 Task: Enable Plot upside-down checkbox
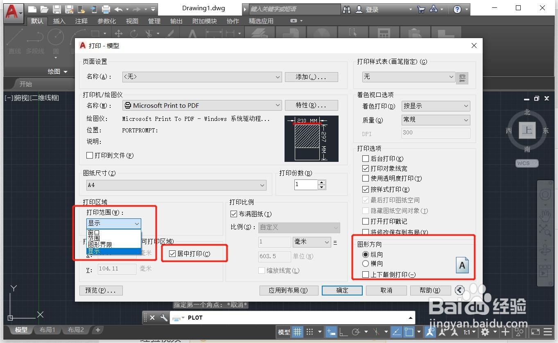366,275
